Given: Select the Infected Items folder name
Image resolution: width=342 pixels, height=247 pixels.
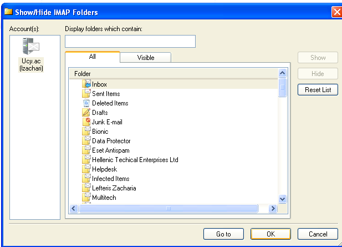Looking at the screenshot, I should pos(111,178).
